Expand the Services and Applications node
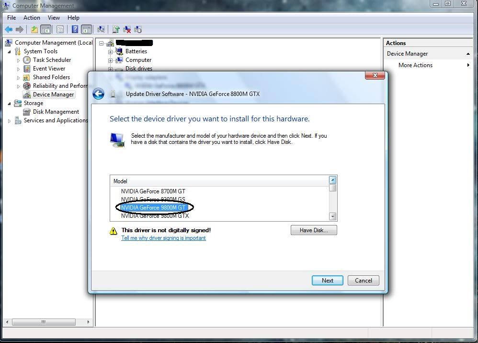Screen dimensions: 478x343 (10, 121)
